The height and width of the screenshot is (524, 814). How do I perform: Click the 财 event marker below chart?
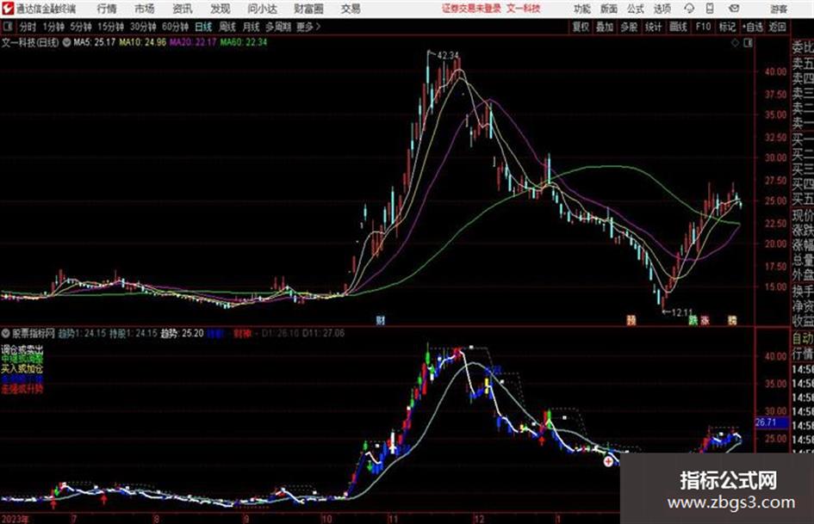[x=381, y=321]
